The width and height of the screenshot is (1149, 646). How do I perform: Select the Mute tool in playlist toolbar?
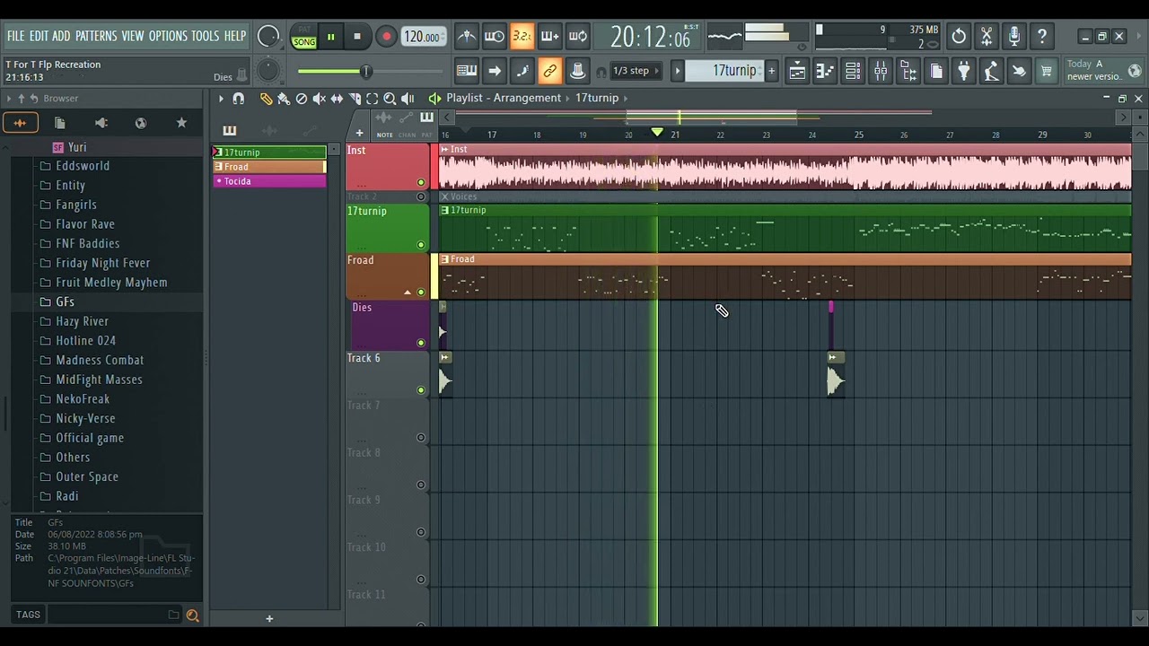point(319,99)
